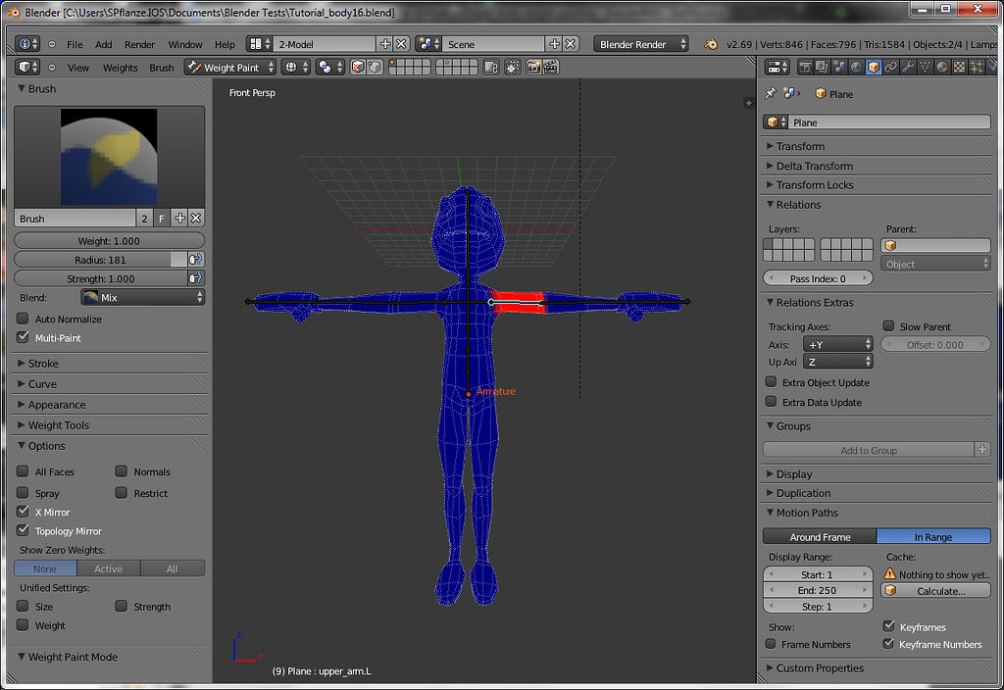Open the Object Constraints chain tab
The width and height of the screenshot is (1004, 690).
tap(890, 68)
